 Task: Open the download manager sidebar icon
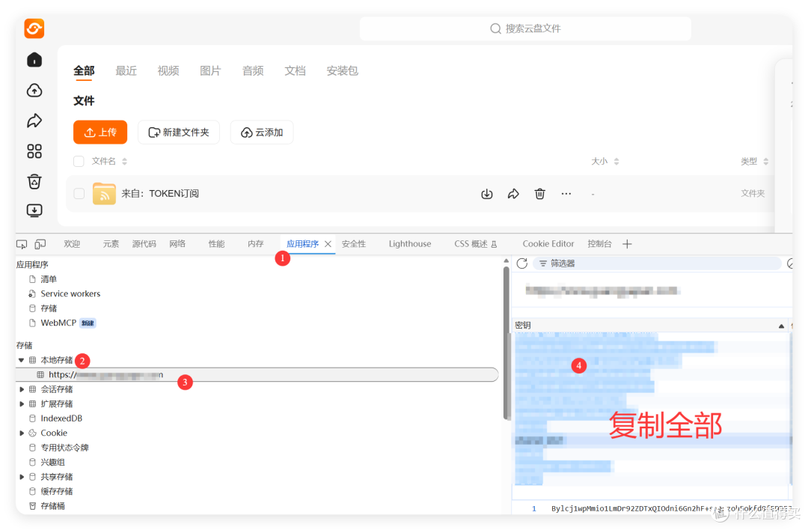coord(34,210)
